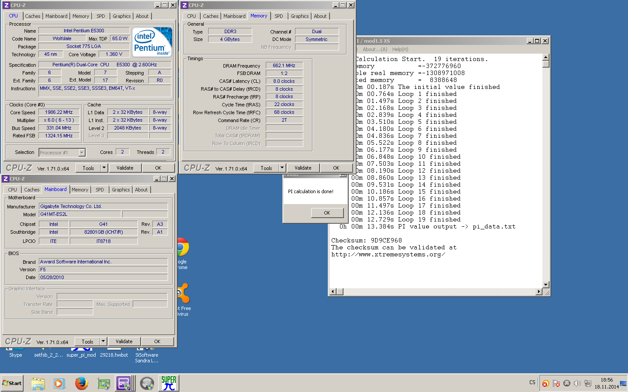This screenshot has width=628, height=392.
Task: Click the motherboard model field G41MT-ES2L
Action: click(x=80, y=214)
